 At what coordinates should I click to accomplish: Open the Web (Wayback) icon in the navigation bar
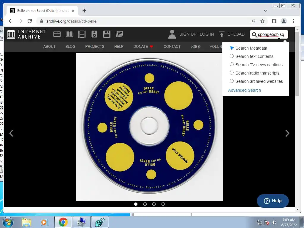pos(57,34)
